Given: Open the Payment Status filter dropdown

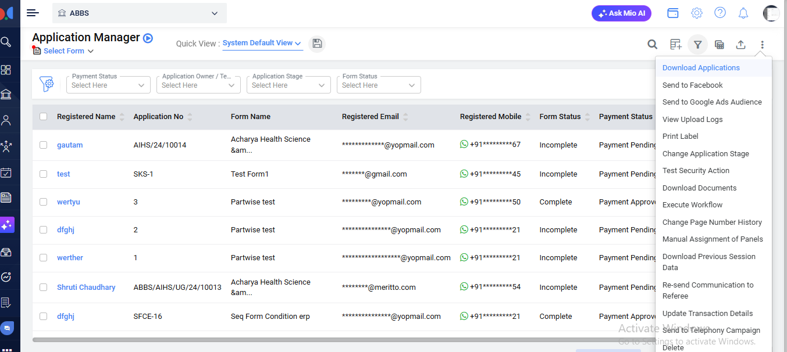Looking at the screenshot, I should pyautogui.click(x=108, y=85).
